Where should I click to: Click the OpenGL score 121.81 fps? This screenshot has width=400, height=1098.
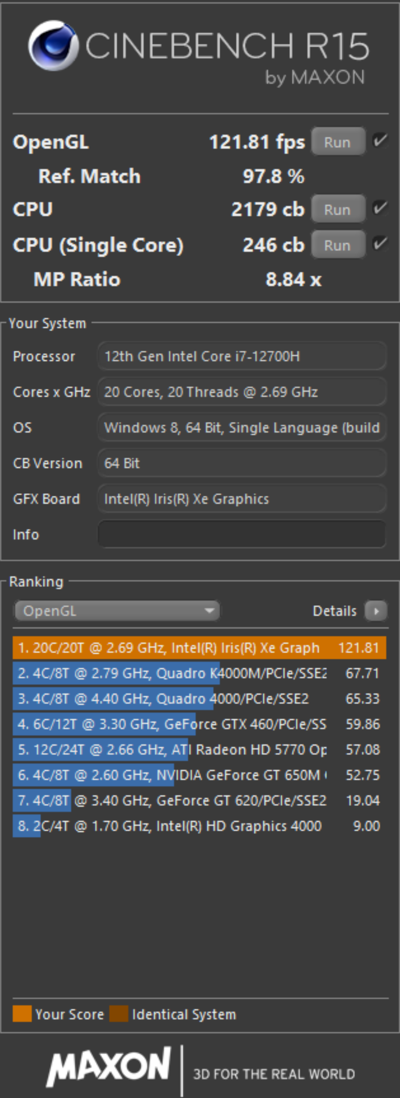click(x=257, y=142)
